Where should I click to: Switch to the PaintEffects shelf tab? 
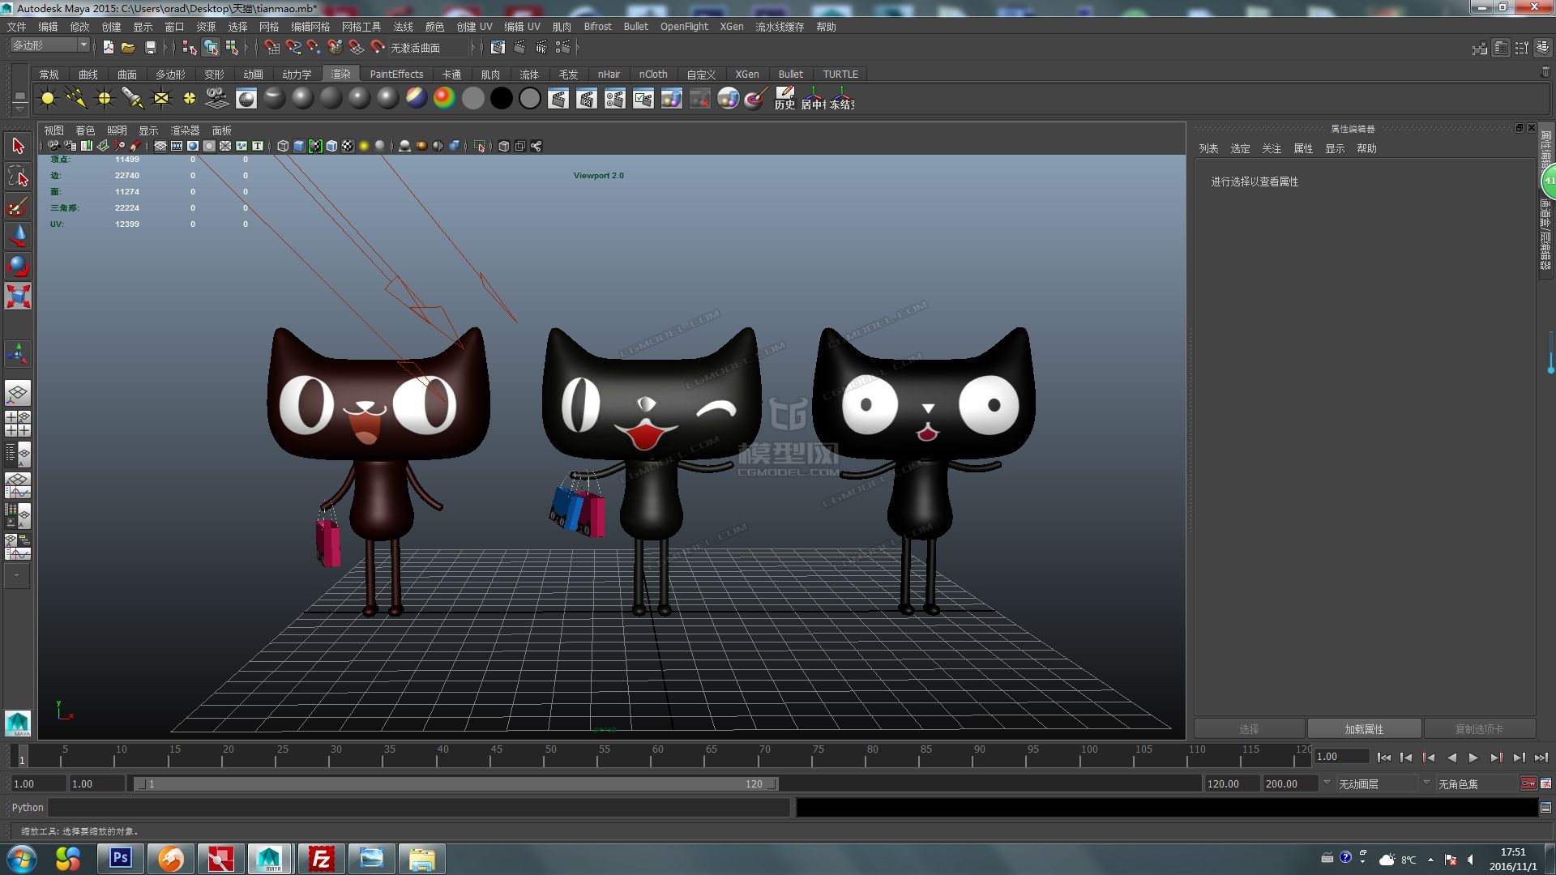(x=396, y=74)
